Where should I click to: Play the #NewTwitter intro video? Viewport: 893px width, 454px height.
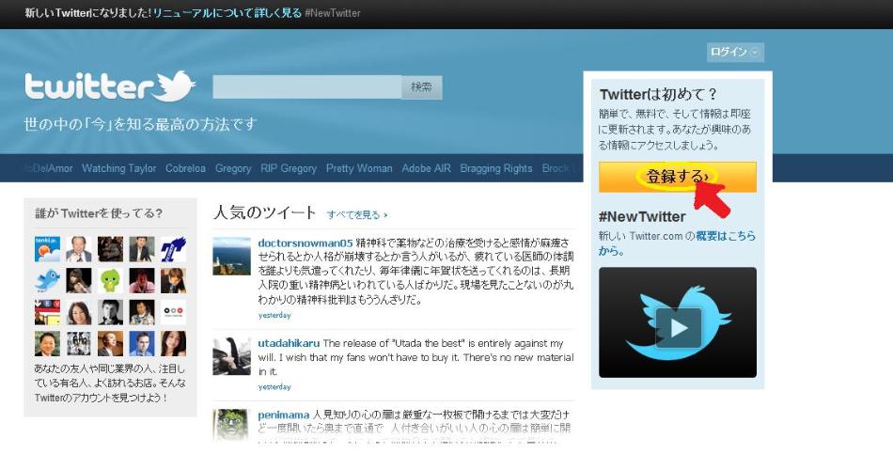pos(678,327)
